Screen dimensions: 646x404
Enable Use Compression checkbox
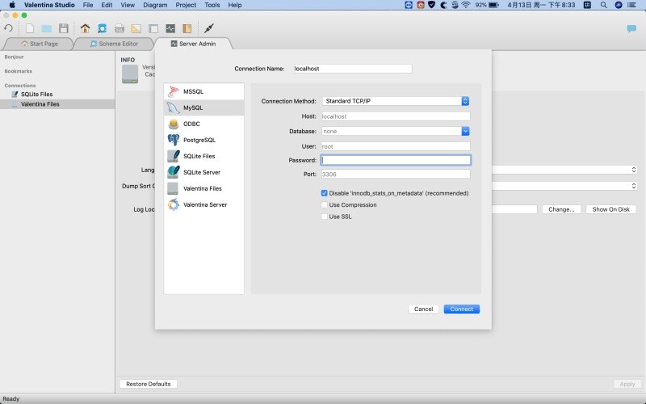click(x=325, y=204)
